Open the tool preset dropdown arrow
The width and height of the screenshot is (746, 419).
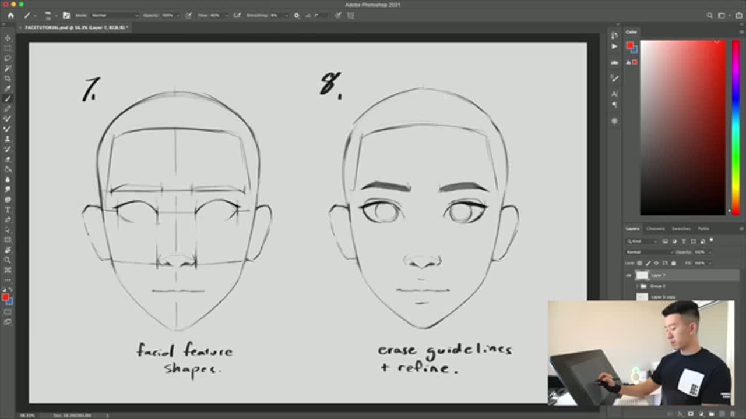coord(35,16)
